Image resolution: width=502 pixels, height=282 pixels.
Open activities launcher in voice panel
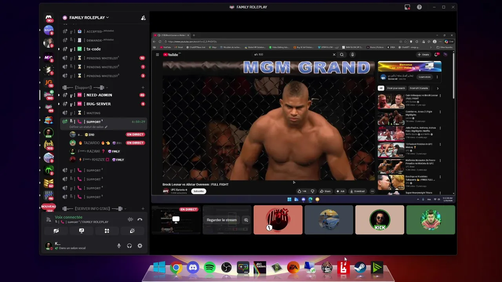coord(107,231)
